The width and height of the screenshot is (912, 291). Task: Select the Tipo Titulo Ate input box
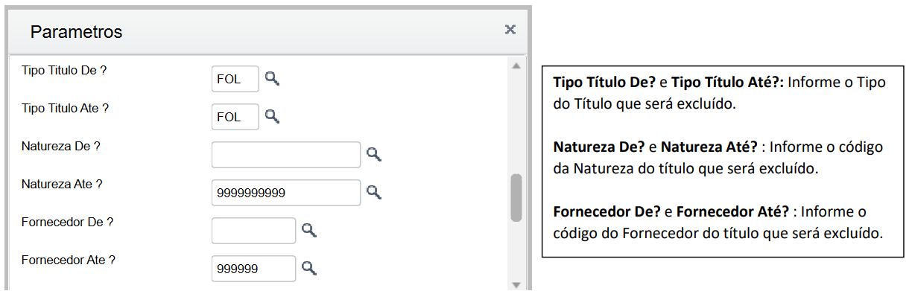pos(235,116)
